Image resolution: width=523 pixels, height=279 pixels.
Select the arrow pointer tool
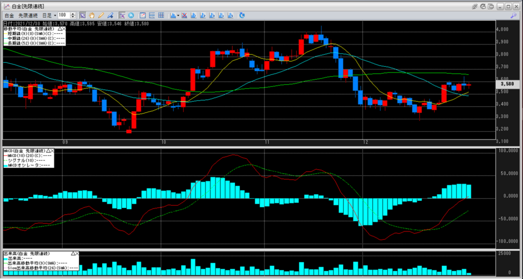pos(83,15)
